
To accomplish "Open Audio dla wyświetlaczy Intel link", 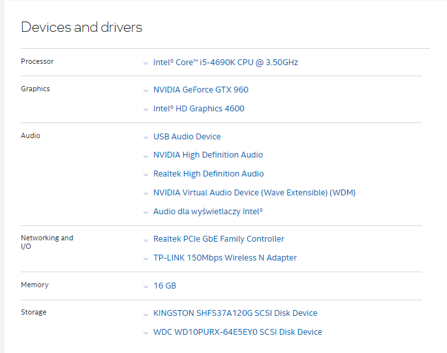I will [208, 212].
